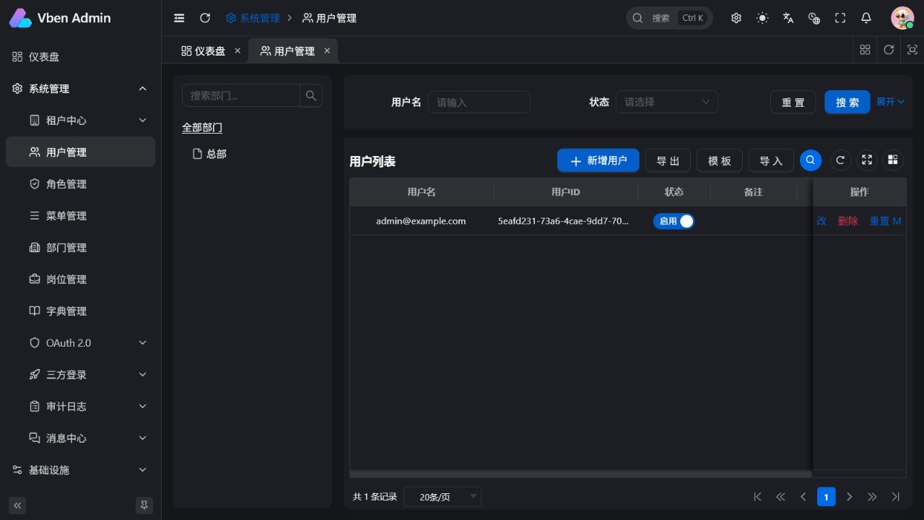The image size is (924, 520).
Task: Refresh the user list table
Action: (840, 160)
